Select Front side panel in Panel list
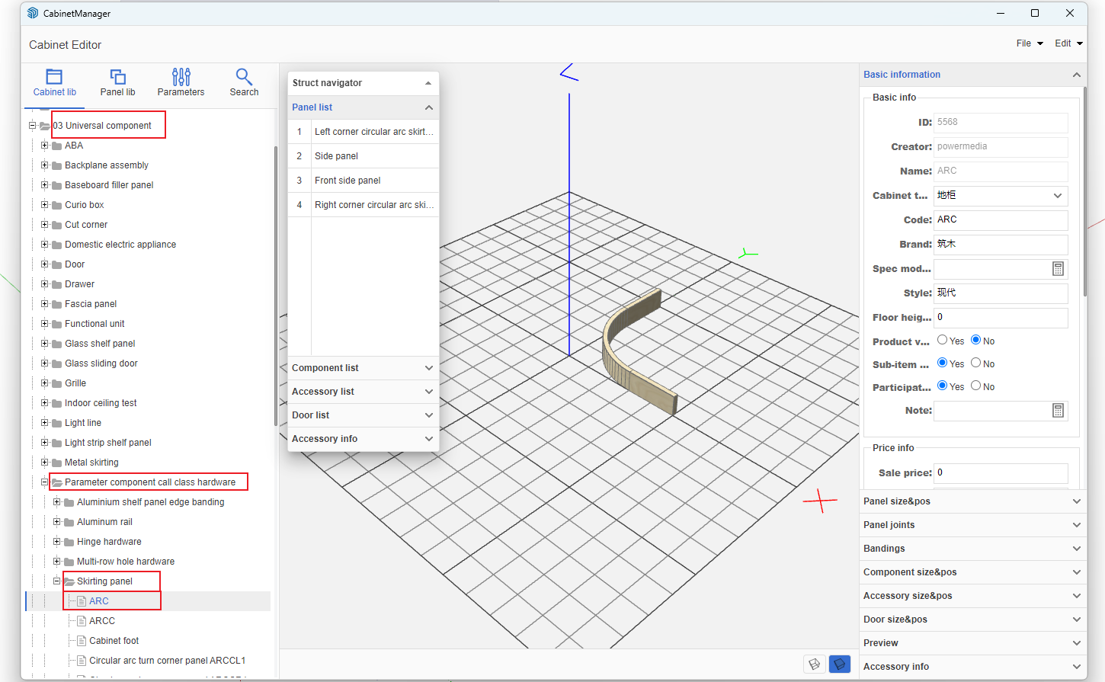The width and height of the screenshot is (1105, 682). coord(348,181)
